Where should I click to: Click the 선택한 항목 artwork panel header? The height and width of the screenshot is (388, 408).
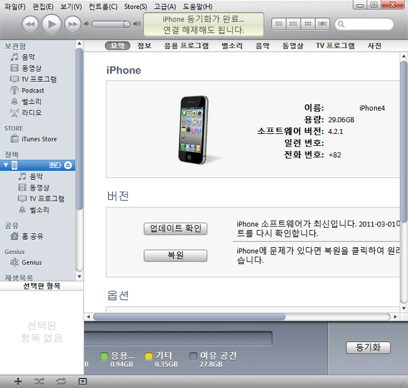click(x=41, y=286)
